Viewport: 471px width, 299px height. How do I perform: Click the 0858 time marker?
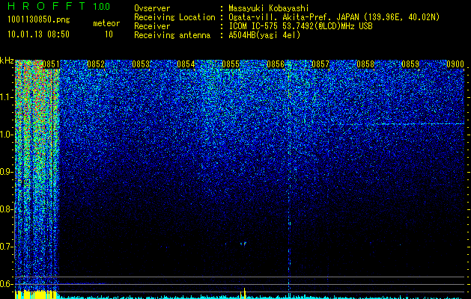(x=365, y=64)
